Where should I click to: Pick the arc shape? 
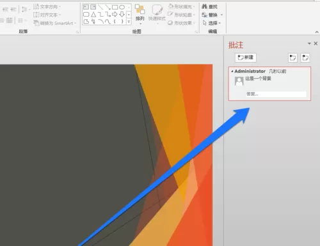(x=100, y=22)
